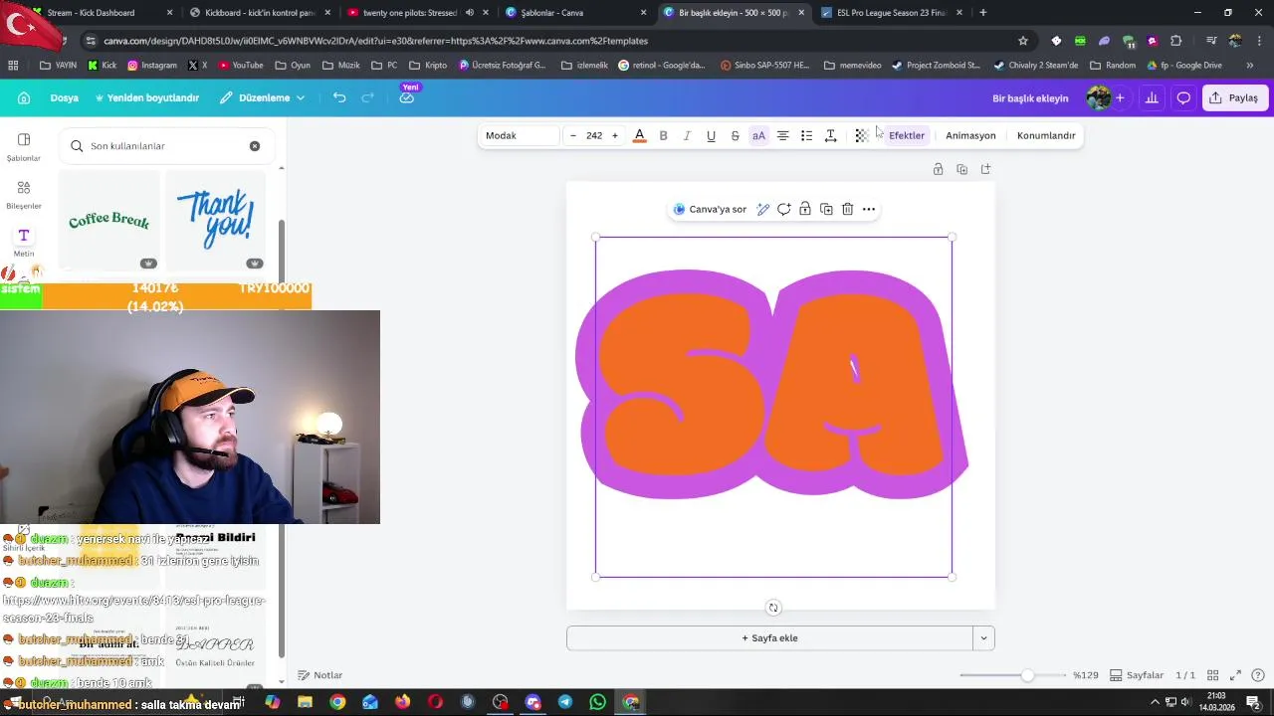The width and height of the screenshot is (1274, 716).
Task: Undo the last action in Canva
Action: tap(339, 97)
